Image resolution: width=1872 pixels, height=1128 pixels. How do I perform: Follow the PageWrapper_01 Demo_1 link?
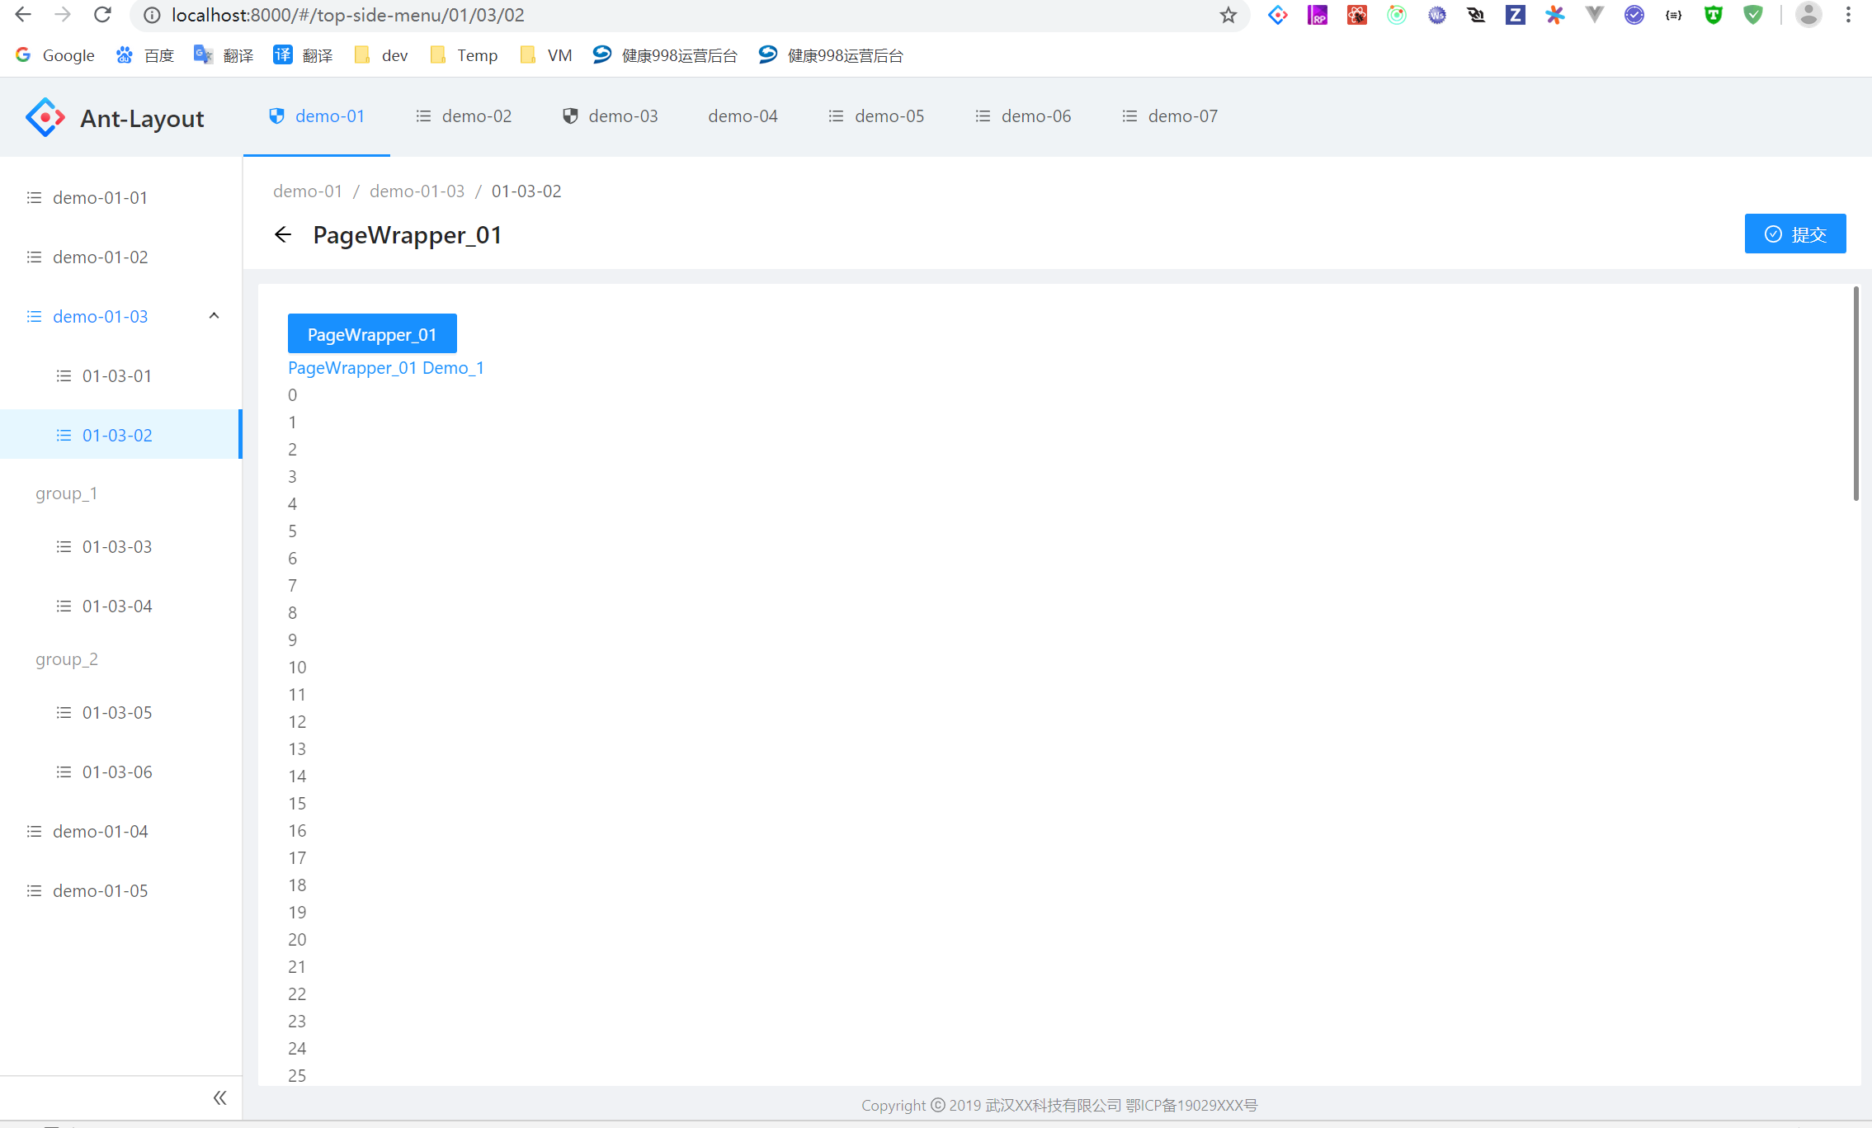click(386, 368)
